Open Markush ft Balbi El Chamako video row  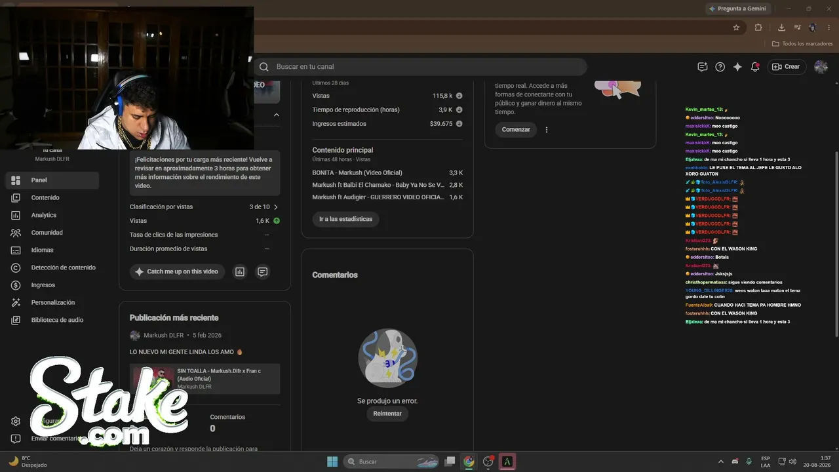(387, 185)
